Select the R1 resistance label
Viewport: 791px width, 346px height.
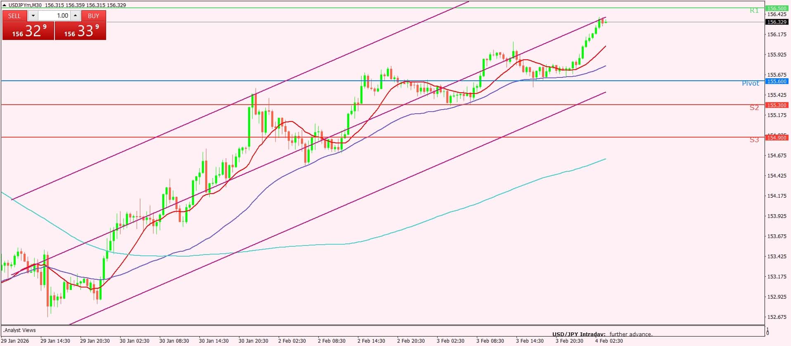(754, 11)
